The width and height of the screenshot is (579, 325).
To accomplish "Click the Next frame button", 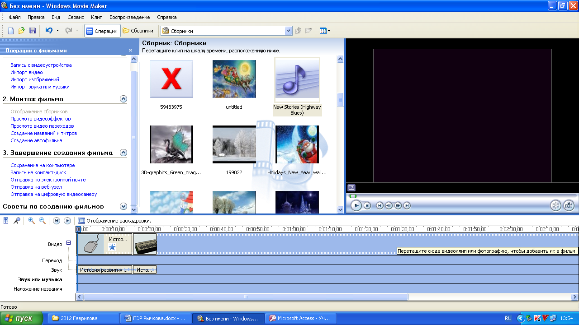I will 398,205.
